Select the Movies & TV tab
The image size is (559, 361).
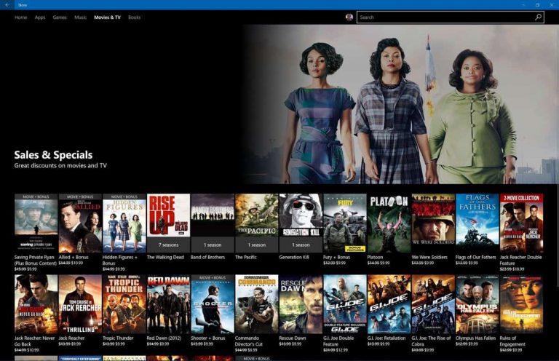click(107, 17)
